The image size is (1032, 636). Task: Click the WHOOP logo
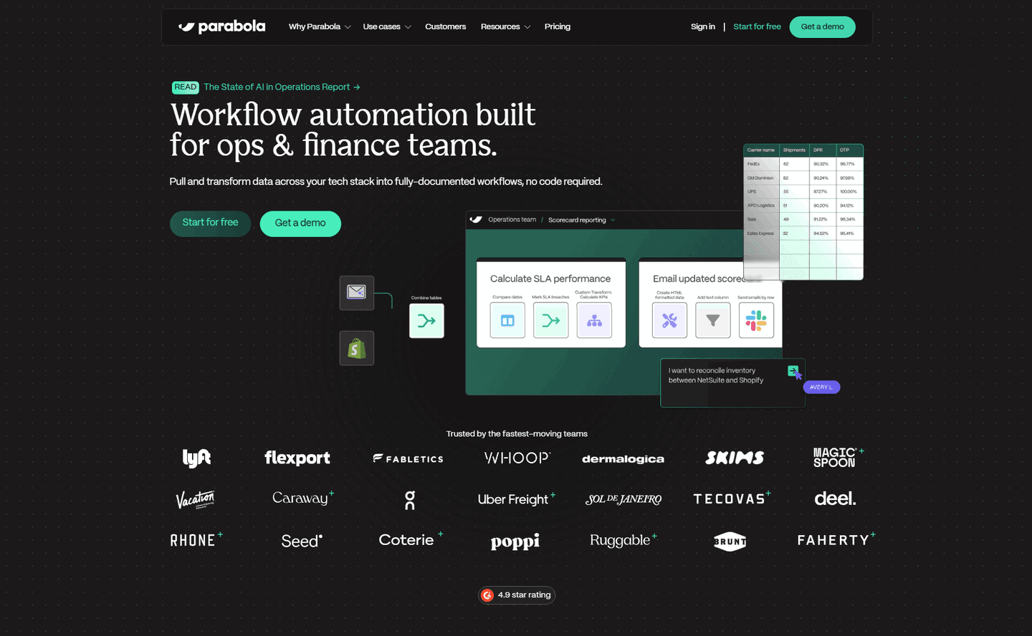517,458
